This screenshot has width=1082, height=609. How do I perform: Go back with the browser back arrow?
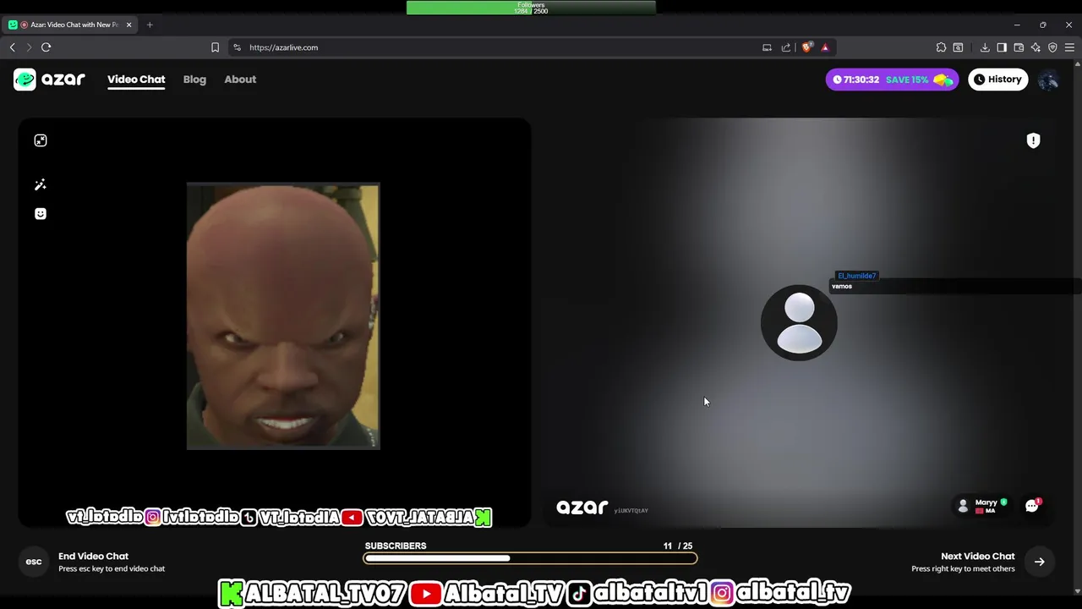13,47
